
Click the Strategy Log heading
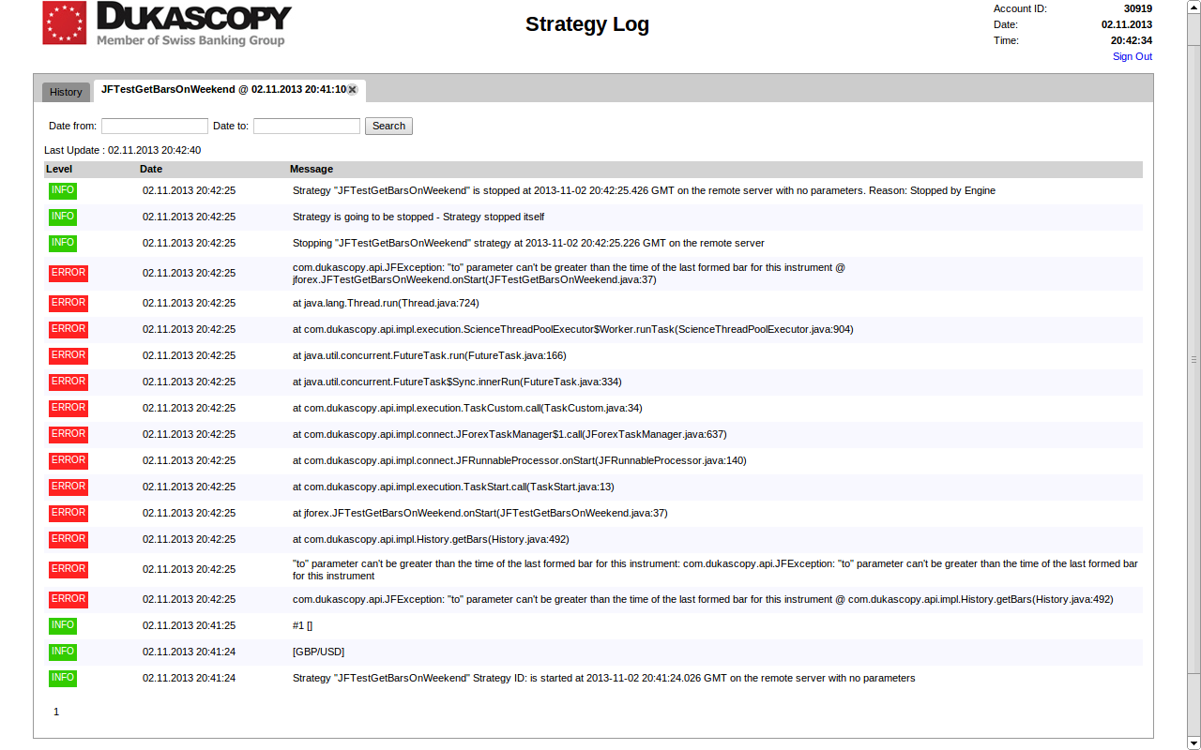click(587, 24)
